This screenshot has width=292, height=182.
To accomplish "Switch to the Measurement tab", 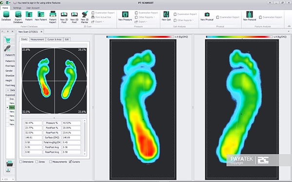I will [x=37, y=39].
